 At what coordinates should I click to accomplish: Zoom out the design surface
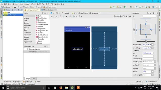tap(115, 16)
